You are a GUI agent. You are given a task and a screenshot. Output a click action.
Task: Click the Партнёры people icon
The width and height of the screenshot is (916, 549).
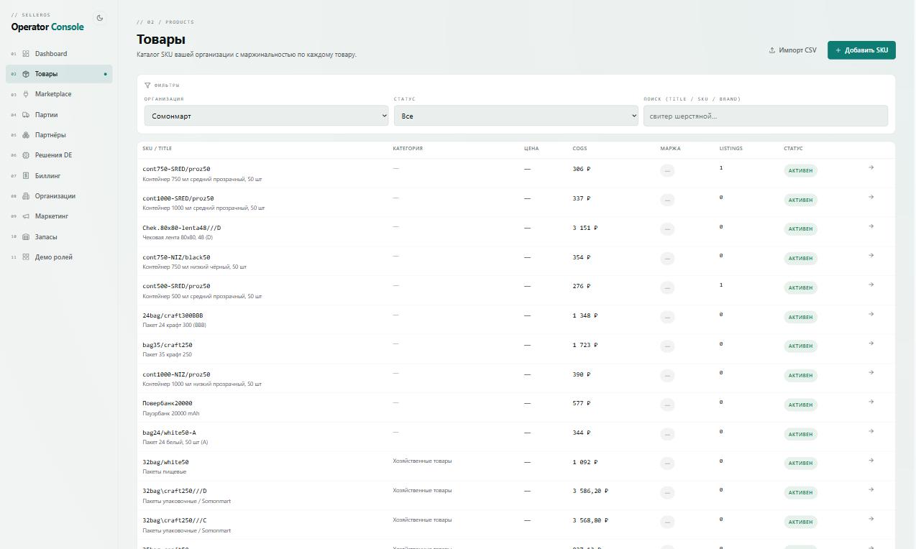pos(26,135)
